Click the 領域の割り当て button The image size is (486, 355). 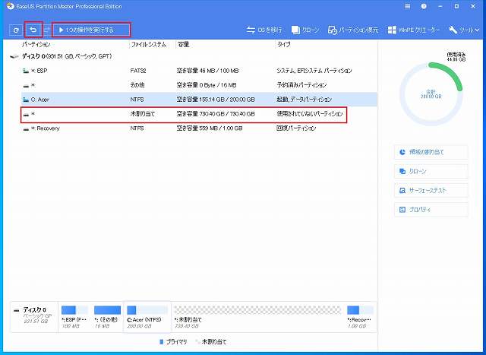click(431, 152)
